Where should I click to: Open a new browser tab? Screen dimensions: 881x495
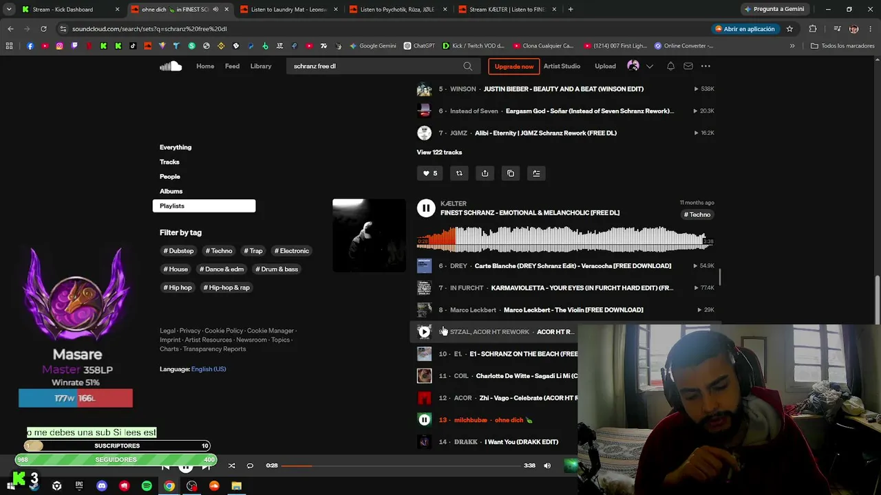click(570, 10)
